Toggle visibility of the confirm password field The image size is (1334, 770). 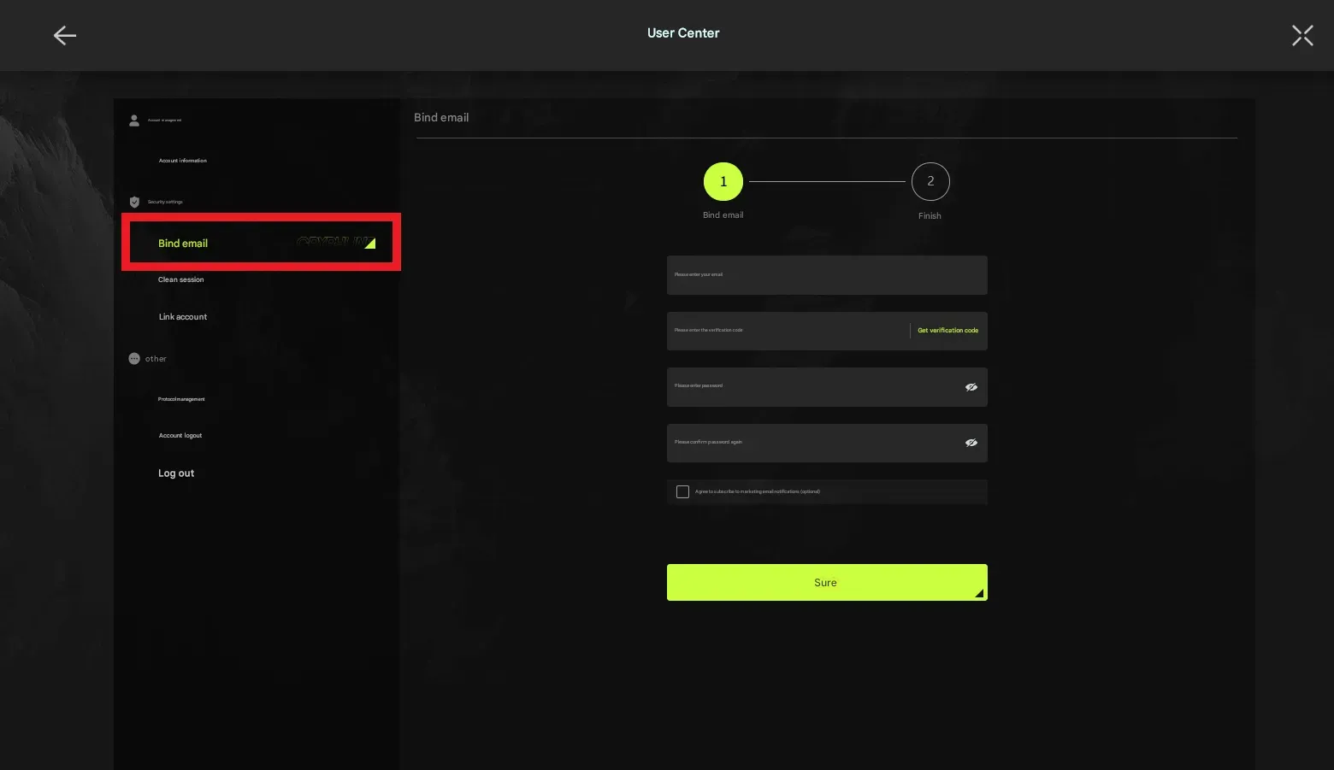tap(971, 443)
